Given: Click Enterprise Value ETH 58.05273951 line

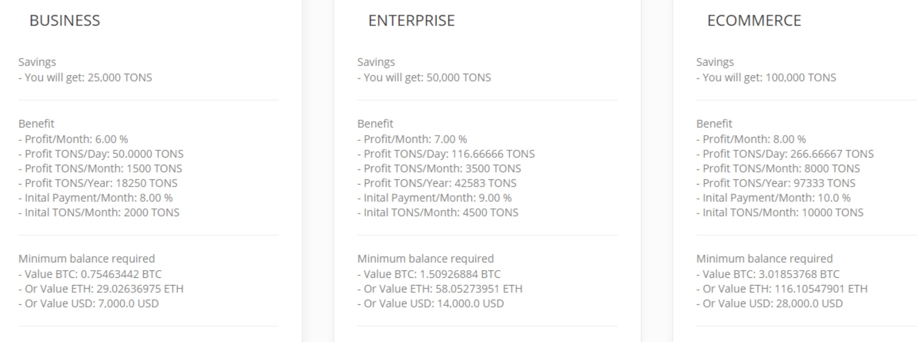Looking at the screenshot, I should tap(440, 289).
